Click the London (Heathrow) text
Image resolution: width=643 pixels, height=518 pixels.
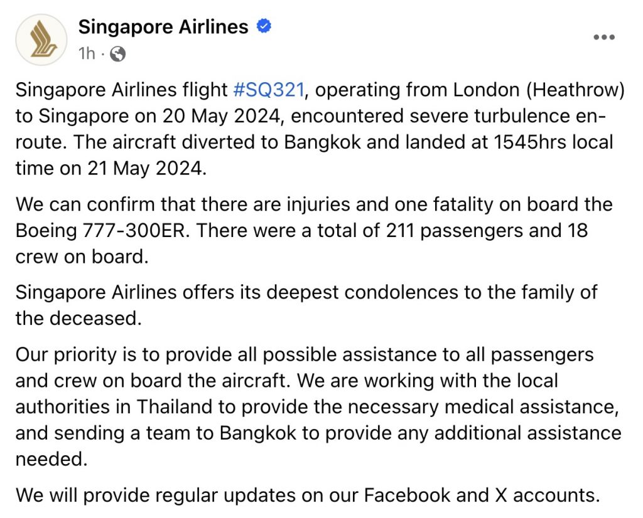[x=538, y=90]
